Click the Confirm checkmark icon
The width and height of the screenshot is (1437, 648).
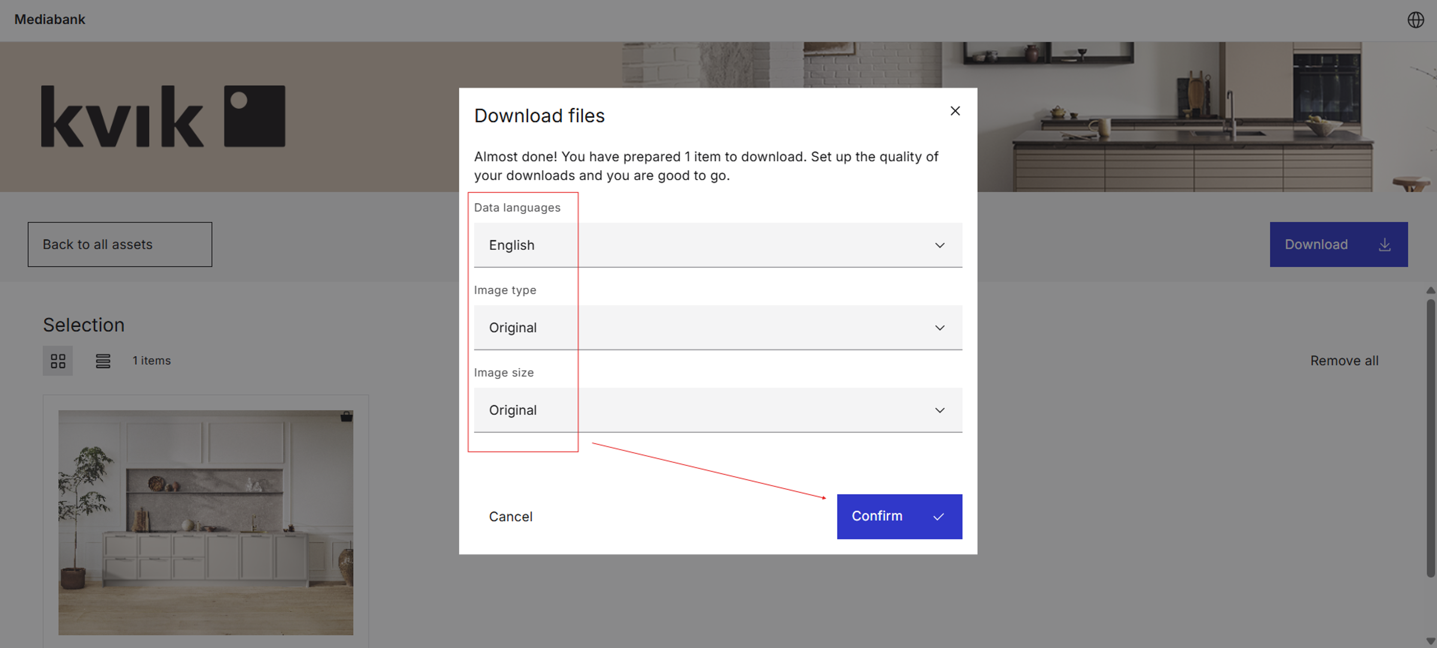pos(938,517)
